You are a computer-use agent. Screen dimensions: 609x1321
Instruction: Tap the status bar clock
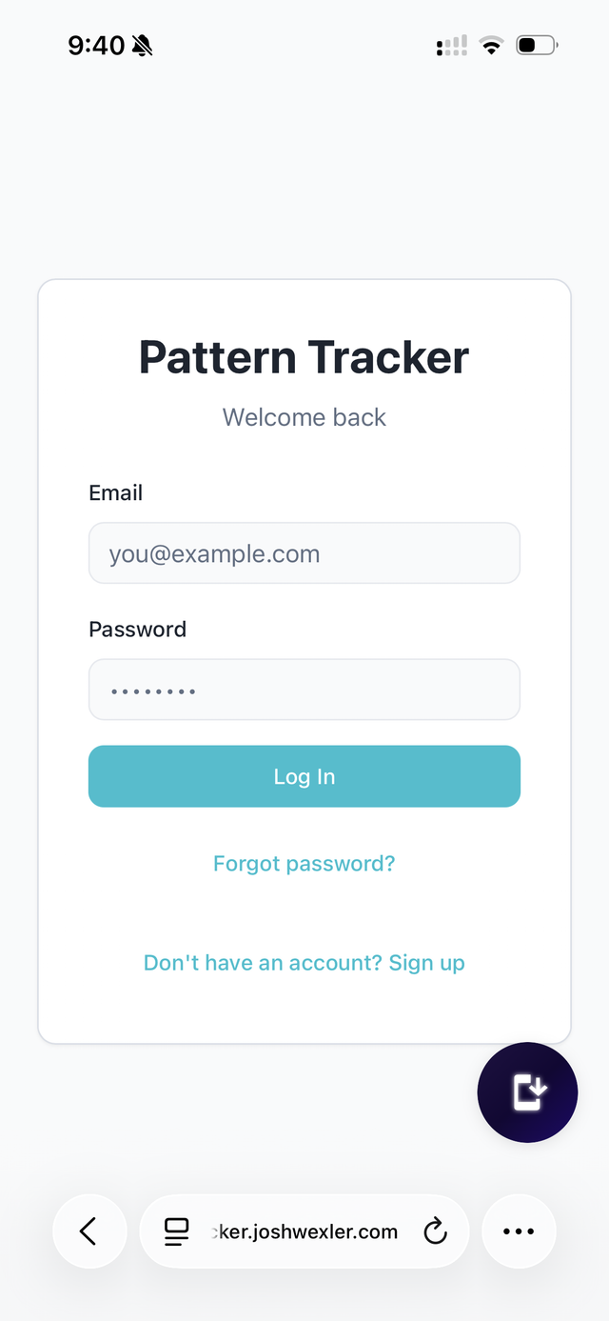click(96, 45)
